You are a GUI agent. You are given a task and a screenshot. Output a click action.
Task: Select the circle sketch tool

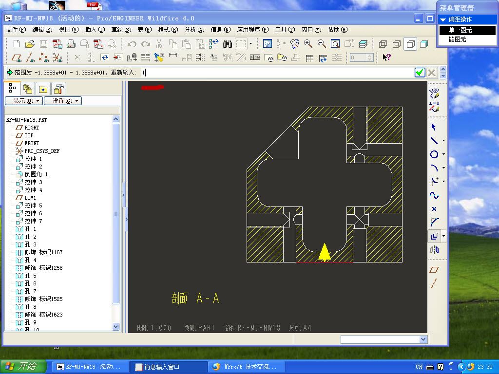click(434, 154)
